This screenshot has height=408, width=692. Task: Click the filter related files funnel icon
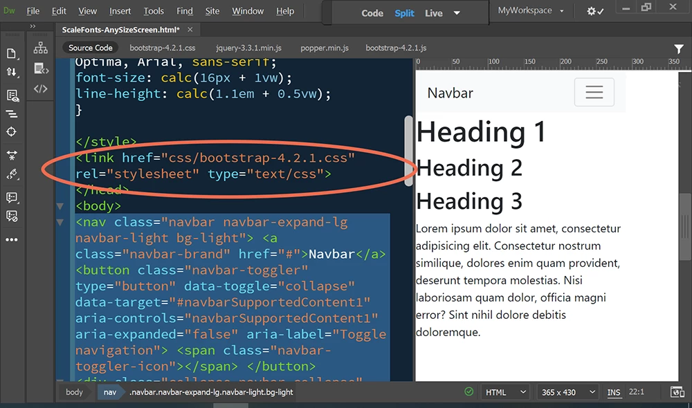click(x=679, y=48)
